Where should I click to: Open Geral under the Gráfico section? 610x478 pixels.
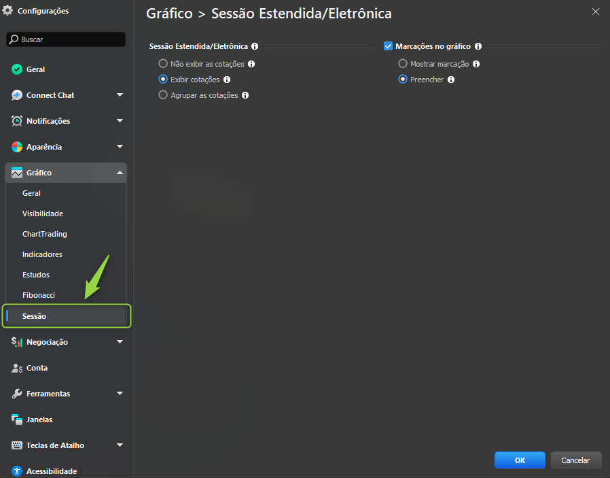click(31, 193)
